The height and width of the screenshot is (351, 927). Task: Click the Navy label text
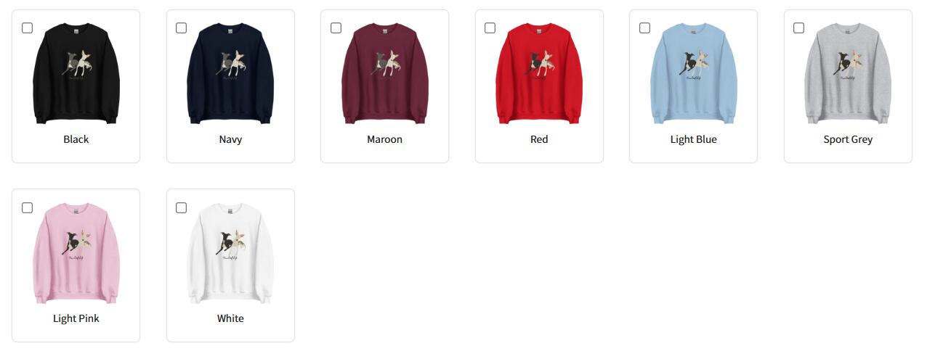click(230, 139)
